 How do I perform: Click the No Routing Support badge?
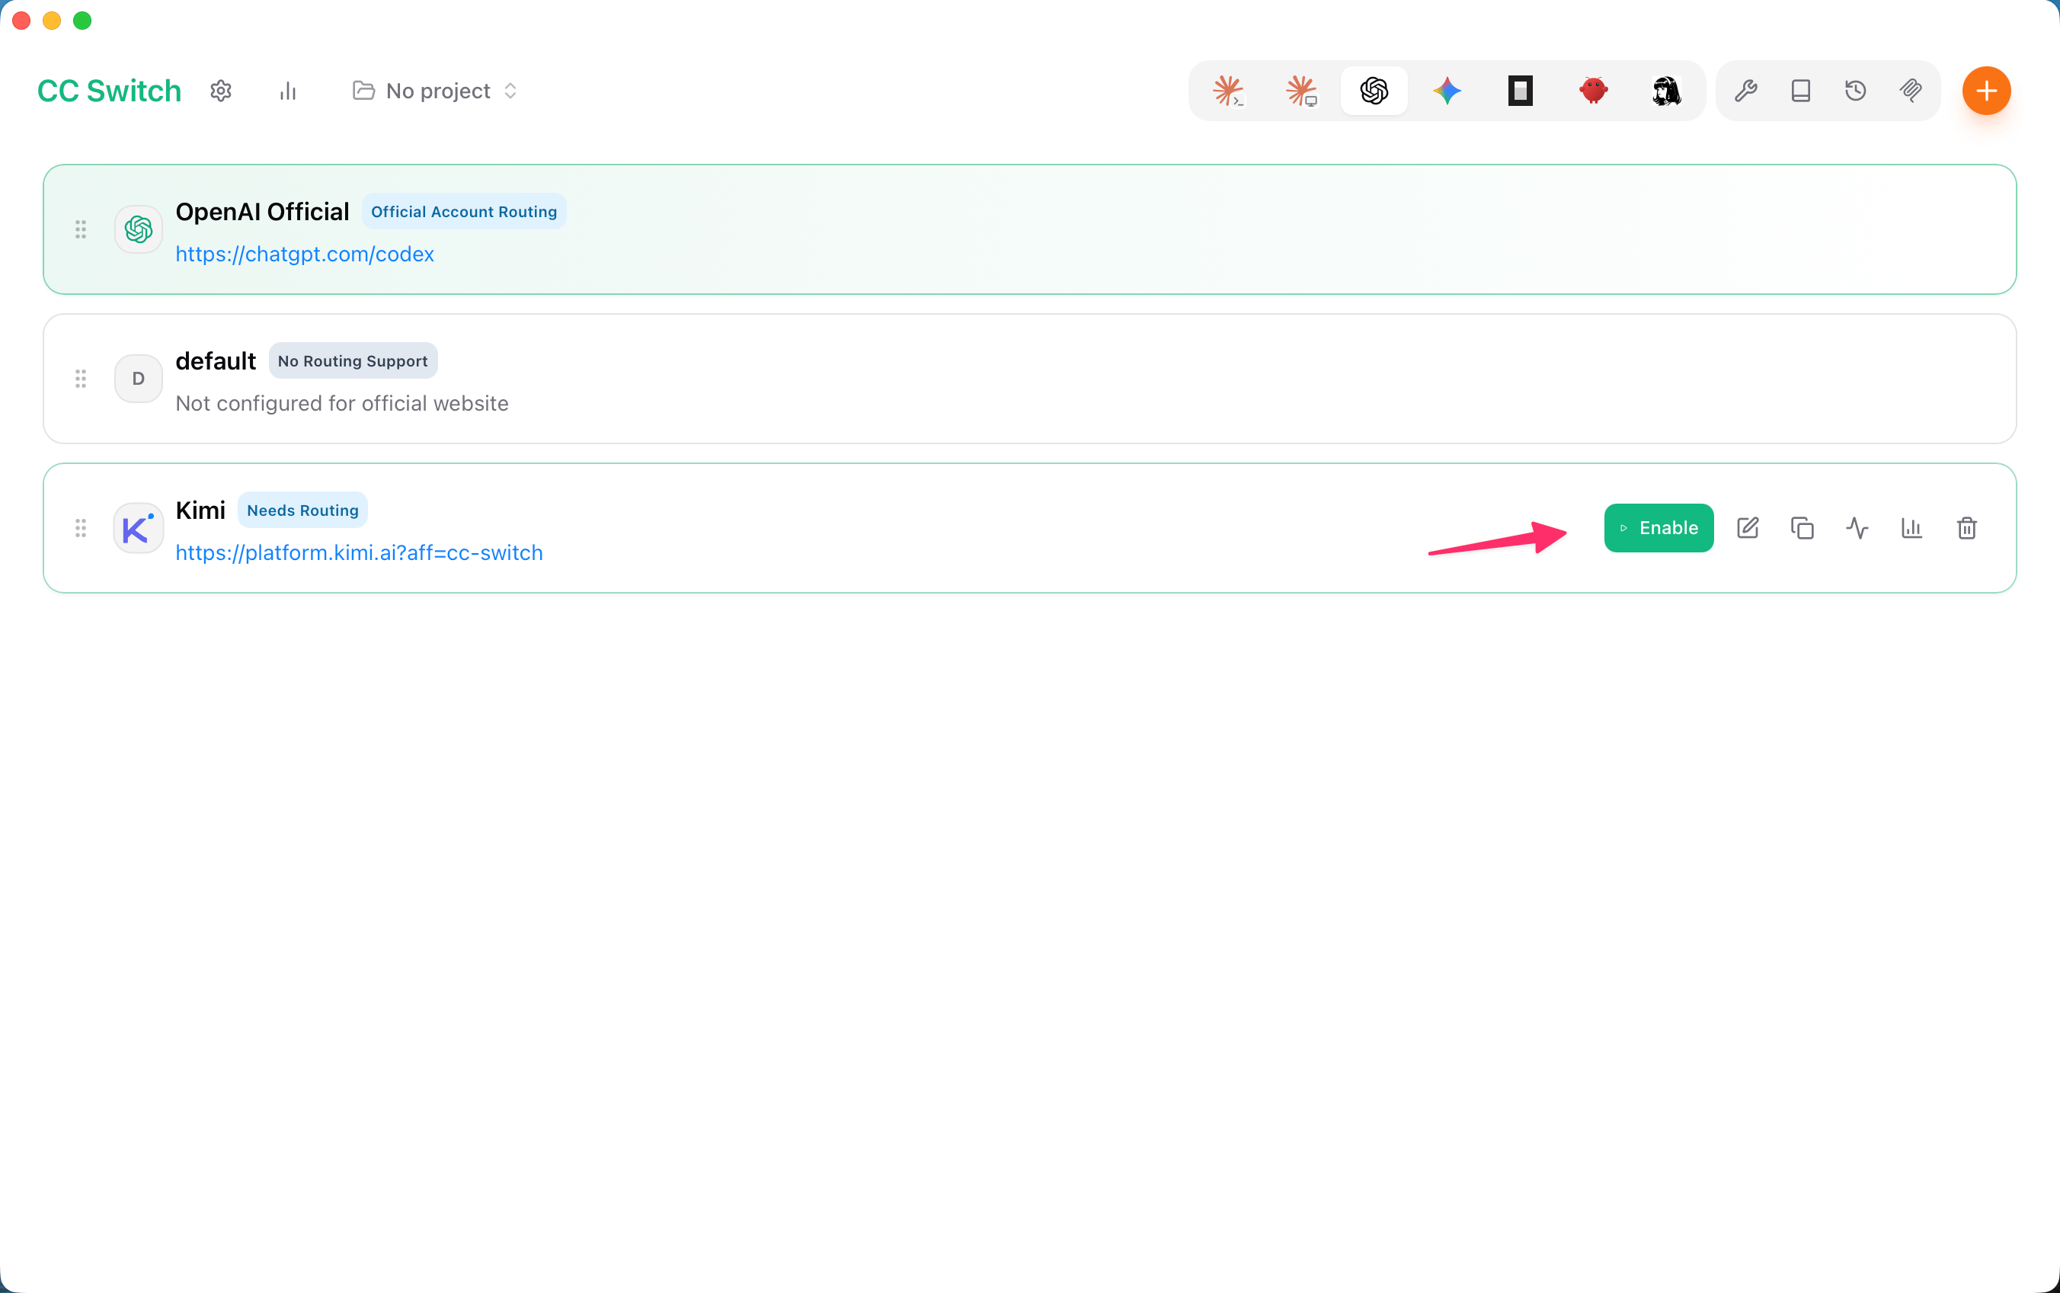coord(352,361)
